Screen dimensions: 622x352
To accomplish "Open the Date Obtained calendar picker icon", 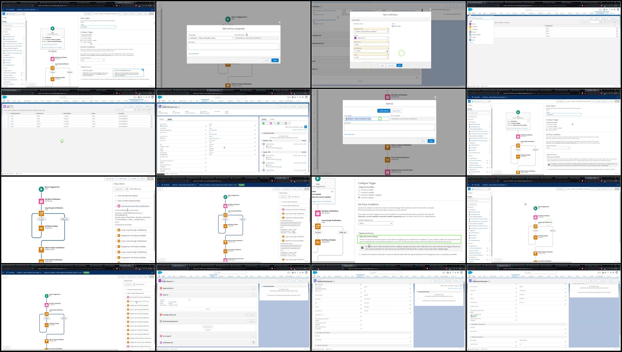I will 387,51.
